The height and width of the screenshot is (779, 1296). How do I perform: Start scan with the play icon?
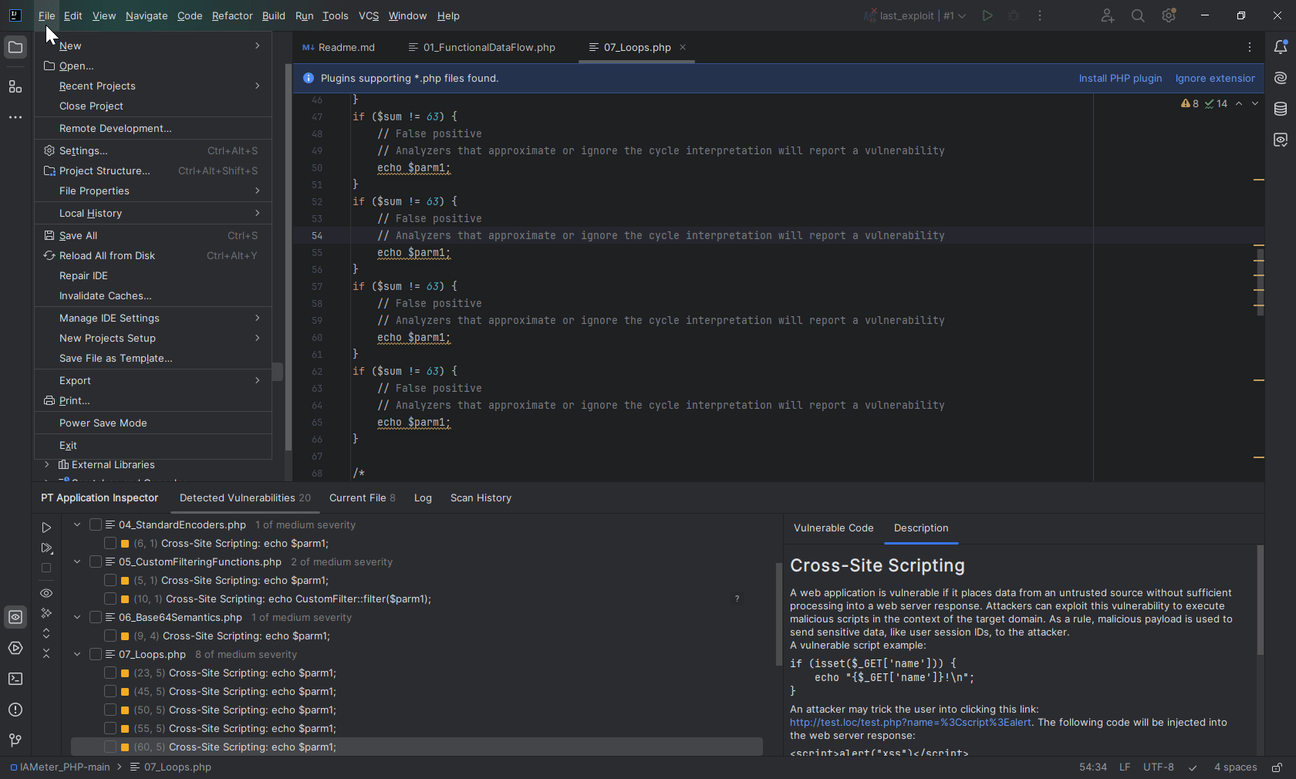[46, 528]
